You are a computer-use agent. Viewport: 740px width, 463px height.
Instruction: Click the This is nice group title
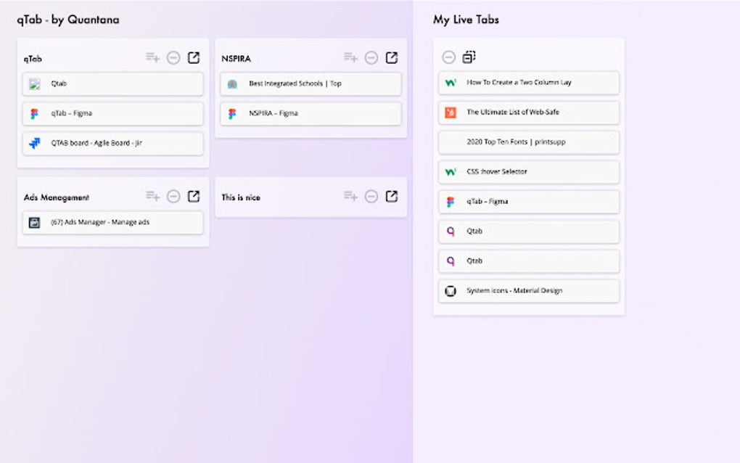tap(241, 197)
